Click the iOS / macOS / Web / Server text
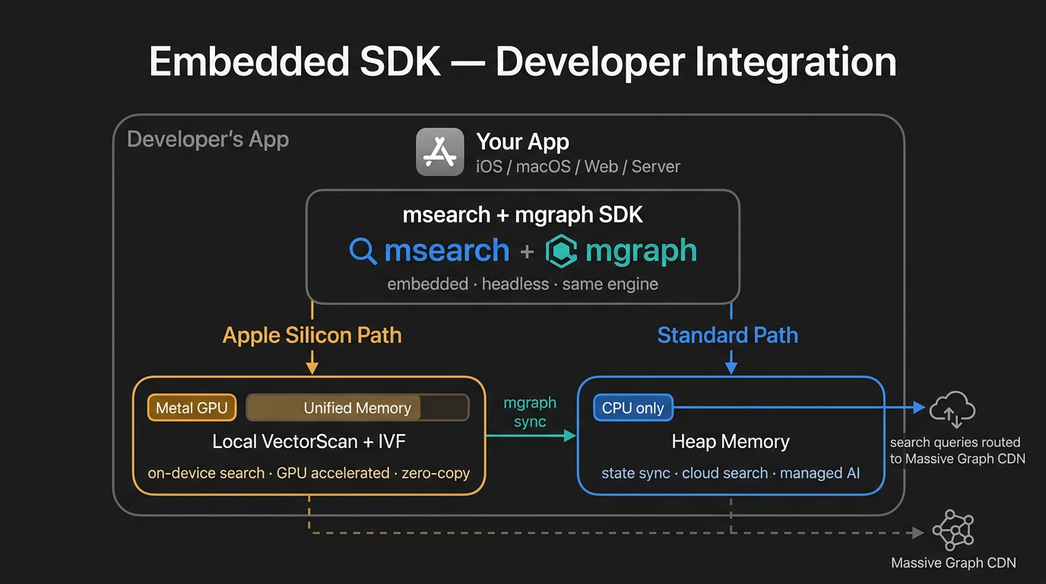The width and height of the screenshot is (1046, 584). click(x=578, y=167)
